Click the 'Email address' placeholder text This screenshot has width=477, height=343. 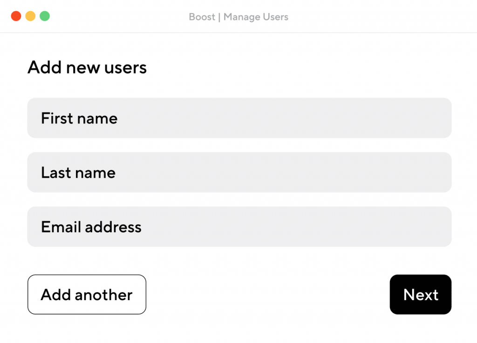91,227
